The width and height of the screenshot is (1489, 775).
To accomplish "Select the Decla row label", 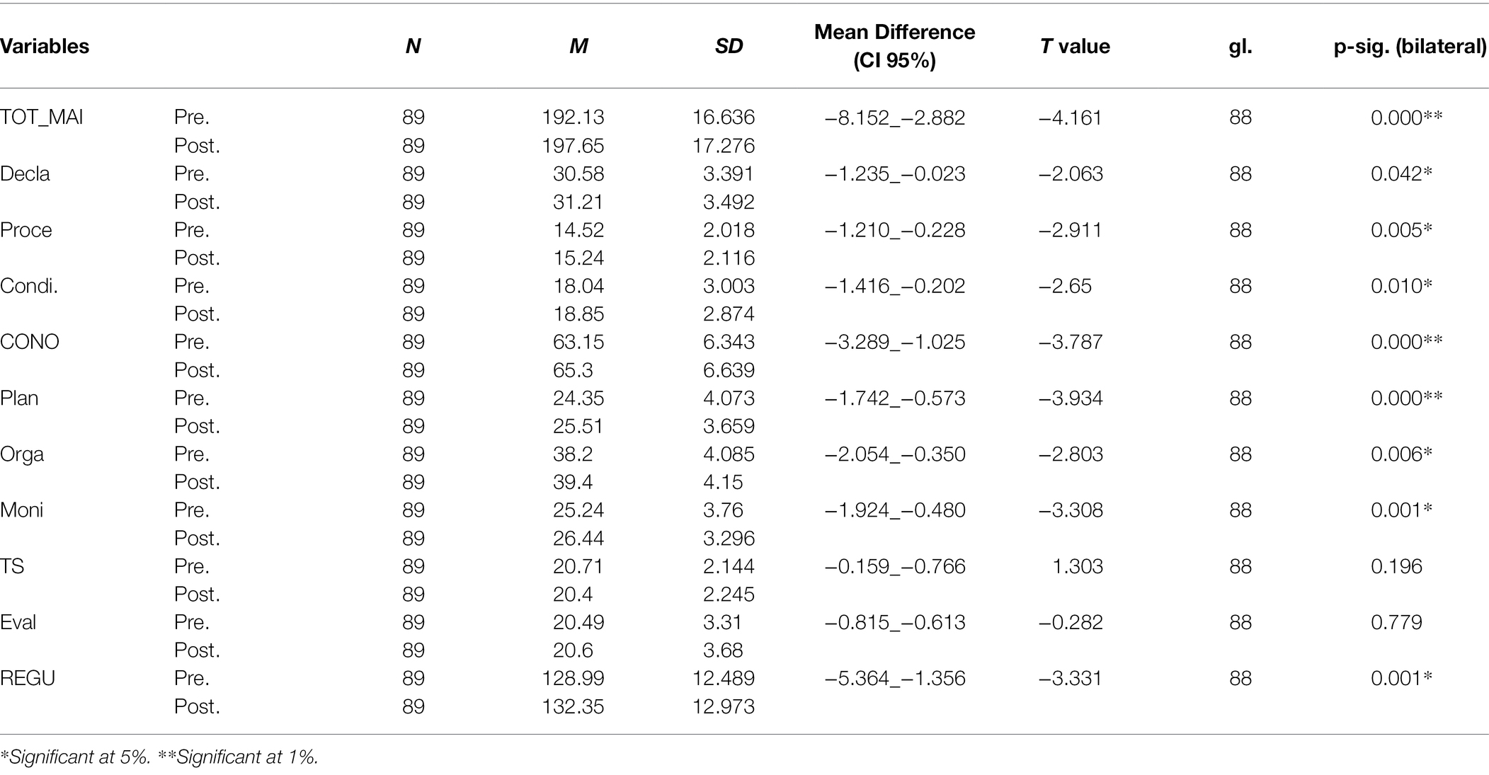I will (25, 174).
